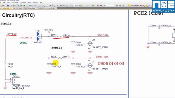Select the Text Box tool icon
This screenshot has width=175, height=98.
tap(141, 5)
